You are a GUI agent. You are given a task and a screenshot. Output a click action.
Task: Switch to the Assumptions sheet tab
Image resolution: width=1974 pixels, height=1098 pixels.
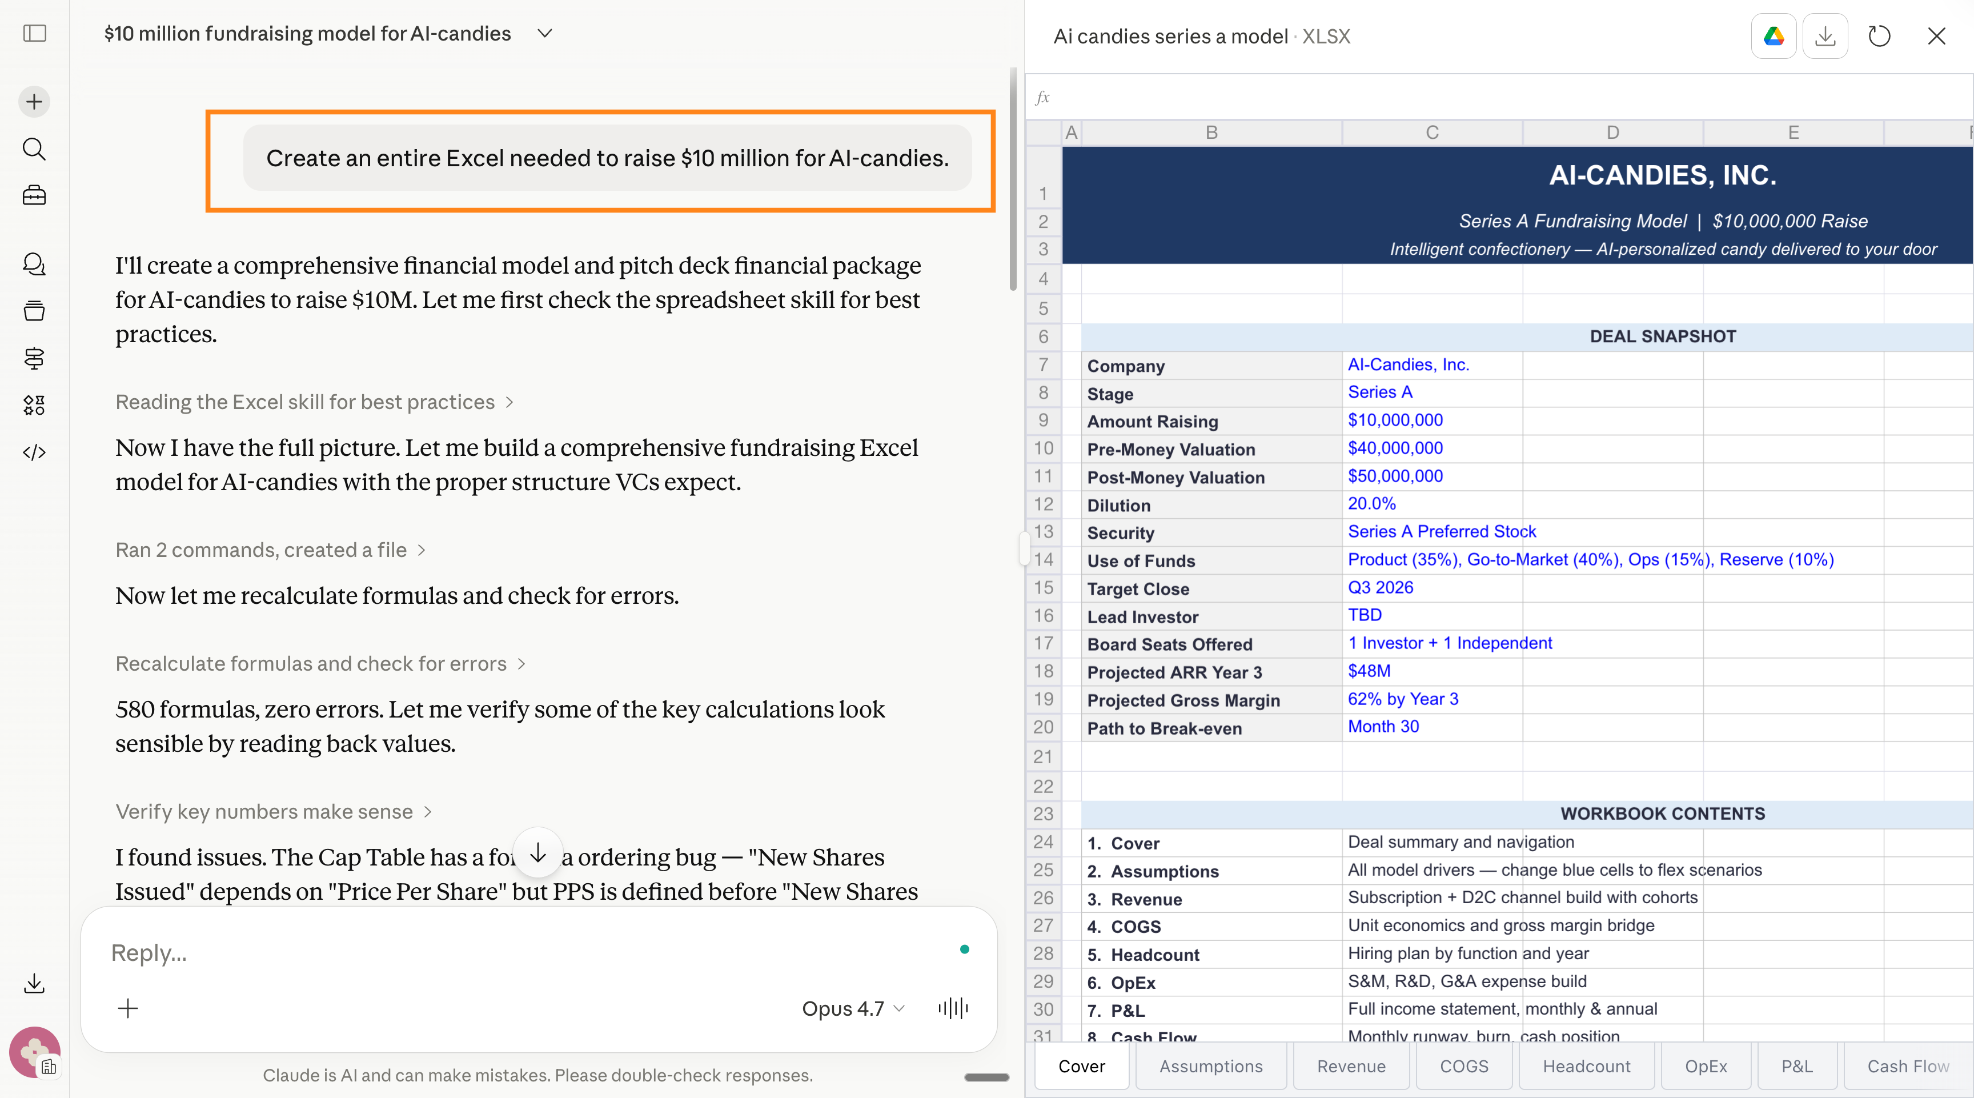click(x=1211, y=1066)
